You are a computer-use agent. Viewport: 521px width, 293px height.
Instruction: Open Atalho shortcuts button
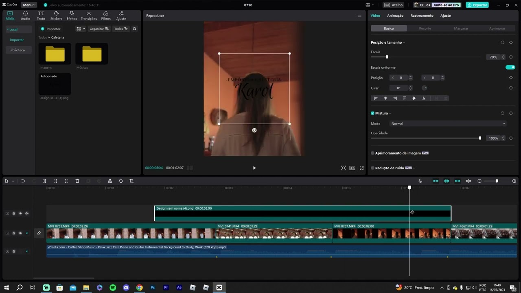394,5
